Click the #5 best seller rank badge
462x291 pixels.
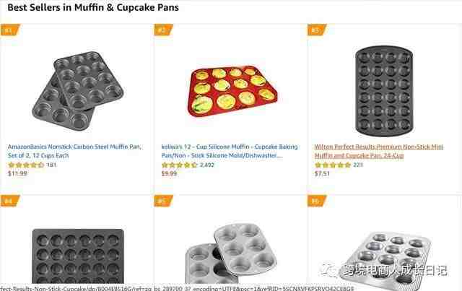pos(163,201)
